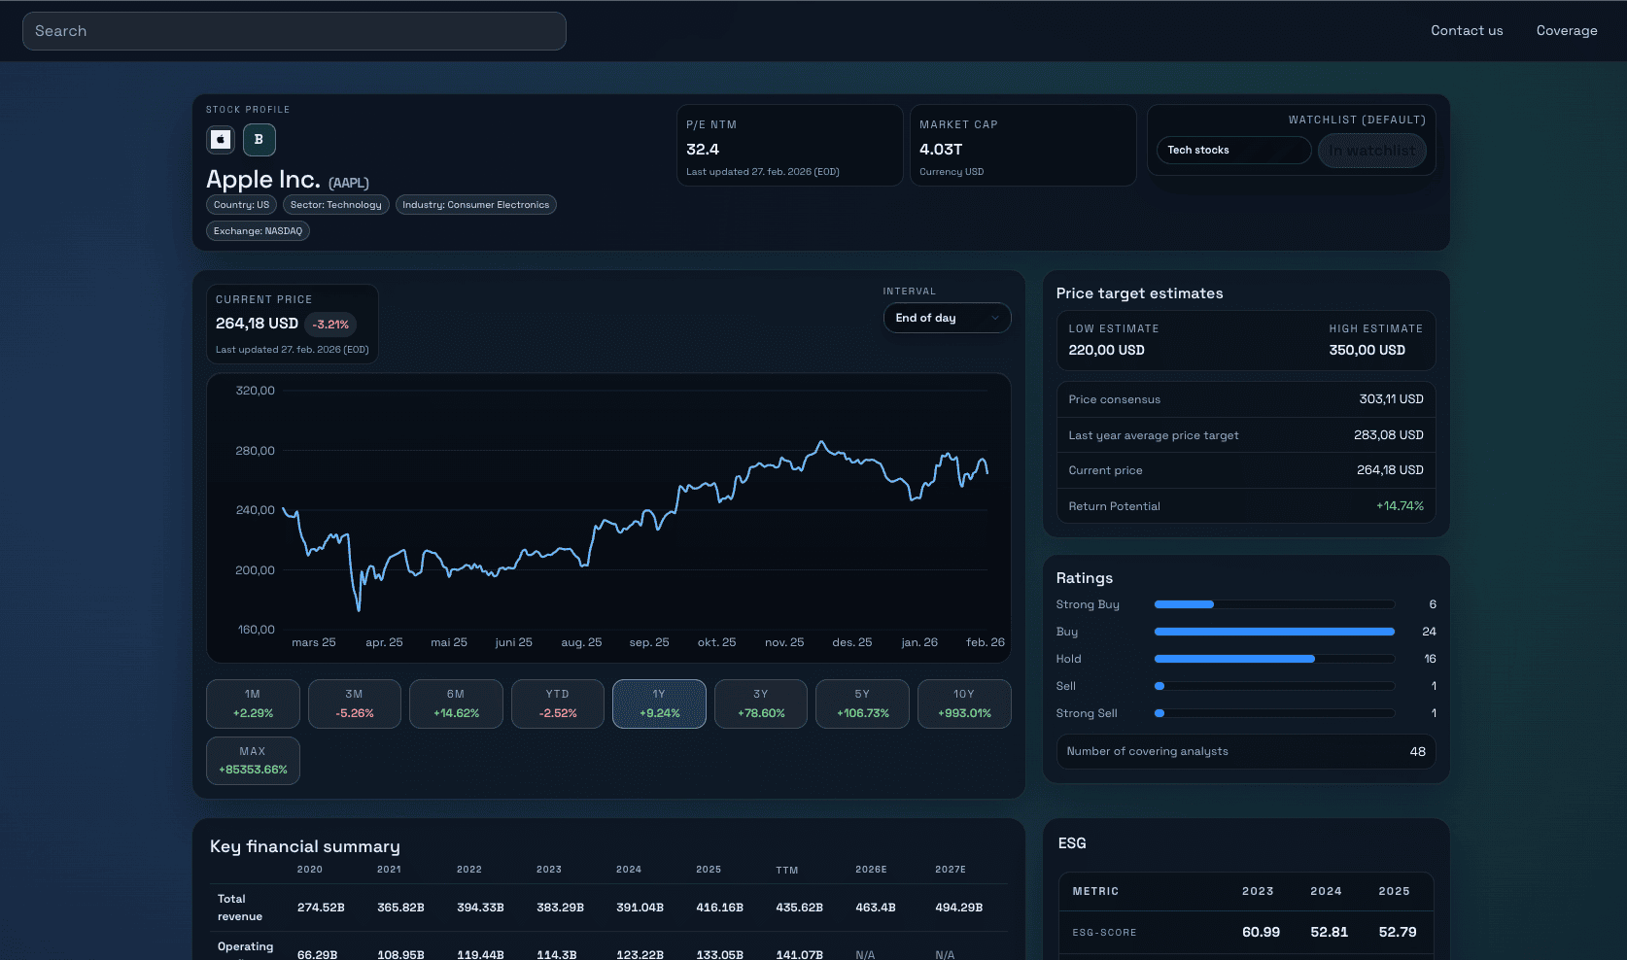Image resolution: width=1627 pixels, height=960 pixels.
Task: Click the Search input field
Action: point(294,30)
